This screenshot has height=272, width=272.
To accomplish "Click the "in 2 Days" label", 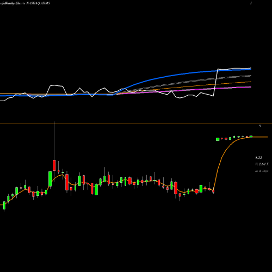I will coord(262,171).
